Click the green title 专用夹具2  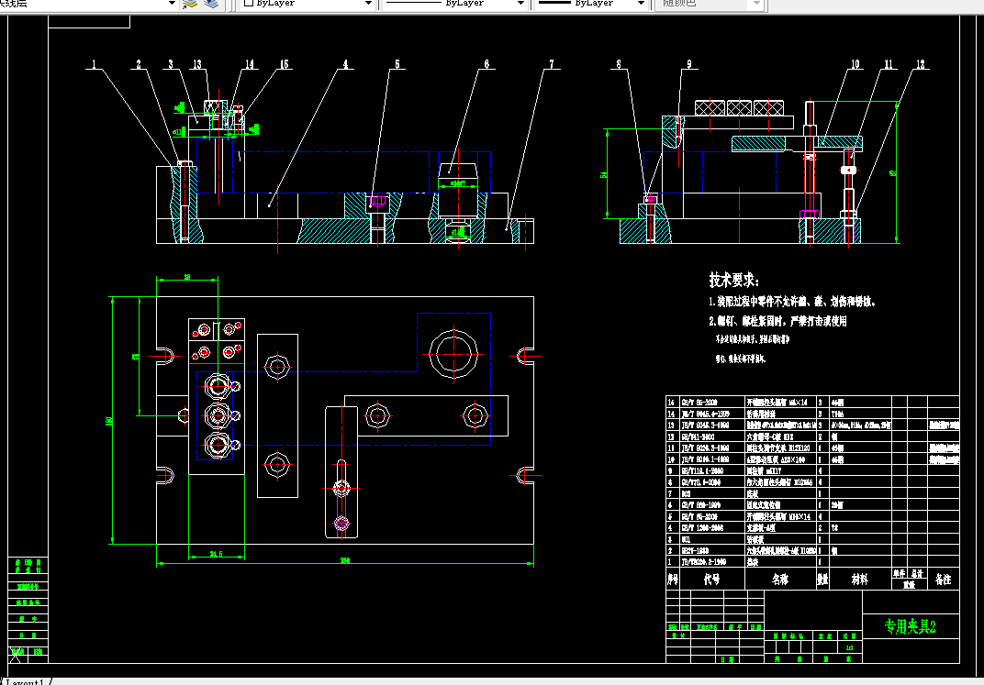tap(910, 626)
